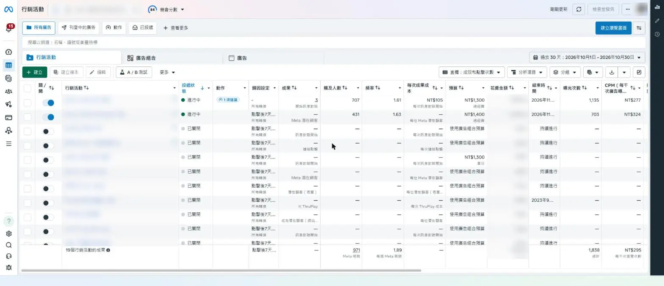Click the 建立瀏覽畫面 button
664x286 pixels.
point(613,28)
